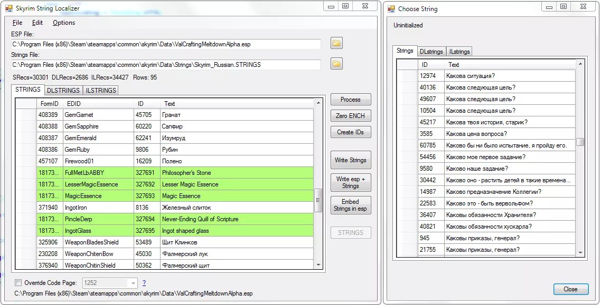This screenshot has height=305, width=601.
Task: Select the Изумруд text cell
Action: click(237, 138)
